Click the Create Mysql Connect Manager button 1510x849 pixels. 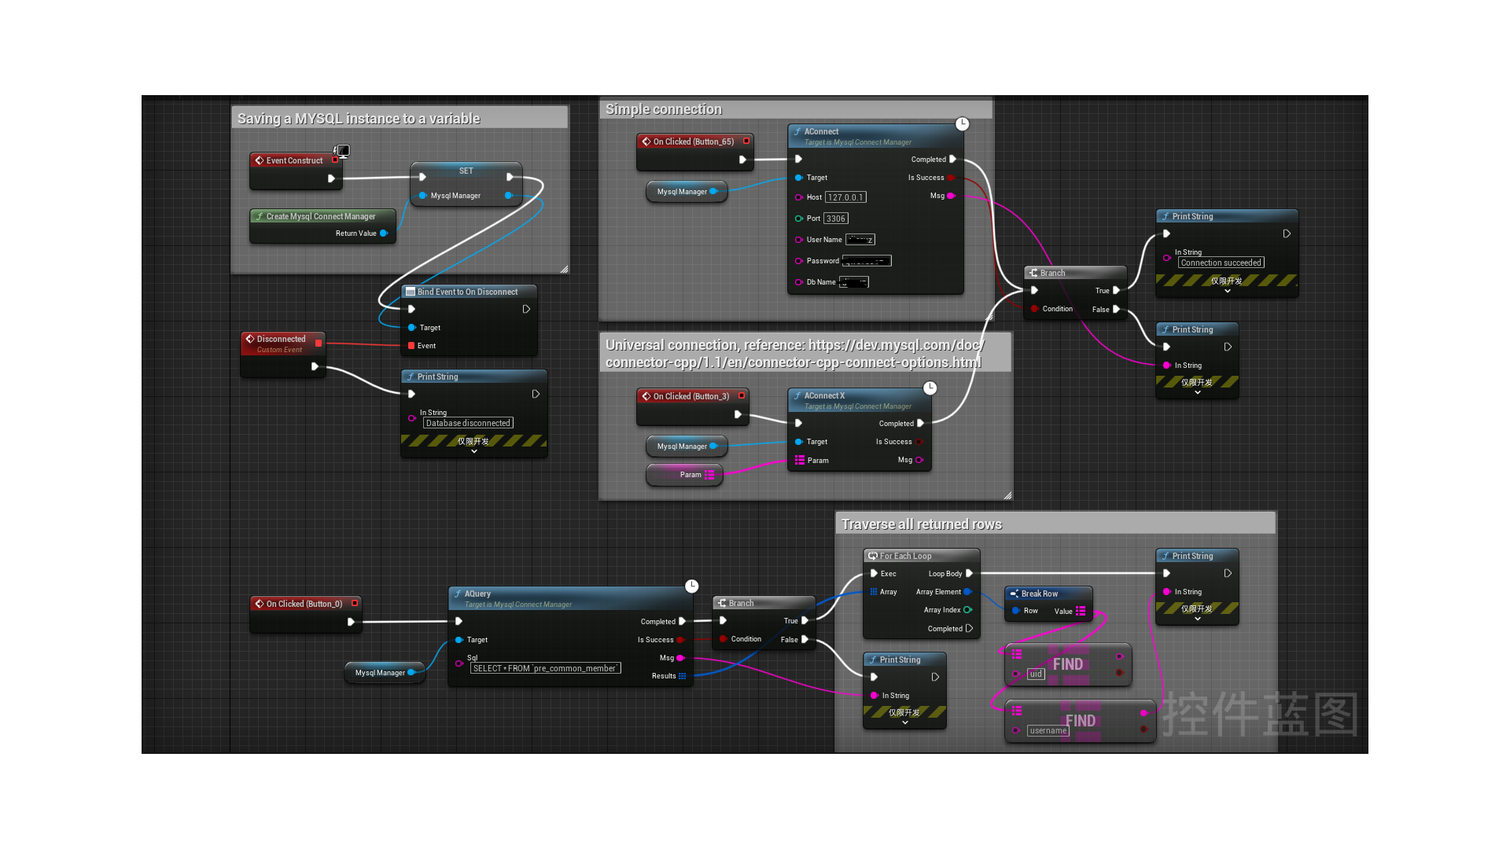coord(319,217)
